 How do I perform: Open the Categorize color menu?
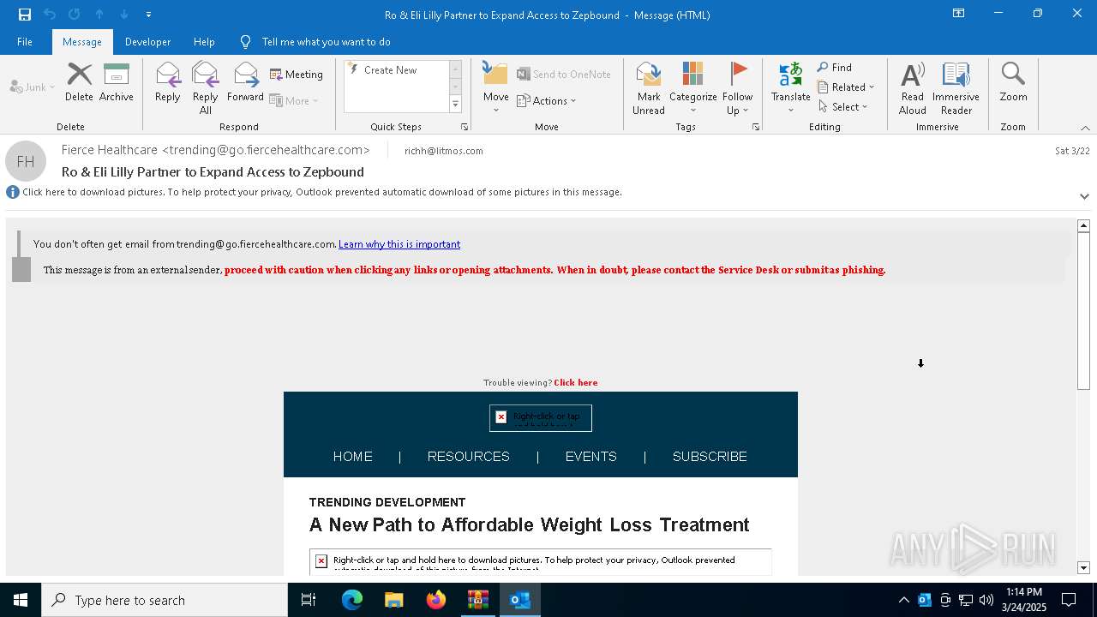point(692,88)
